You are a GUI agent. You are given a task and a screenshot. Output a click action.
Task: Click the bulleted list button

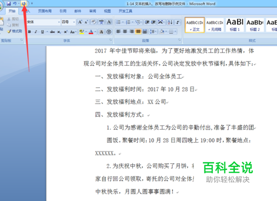pos(119,22)
